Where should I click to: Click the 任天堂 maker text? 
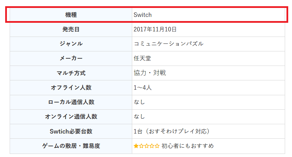pos(142,58)
